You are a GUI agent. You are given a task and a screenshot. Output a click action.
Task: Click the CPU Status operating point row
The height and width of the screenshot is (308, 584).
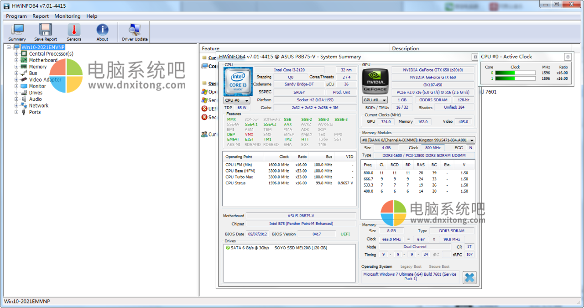289,183
